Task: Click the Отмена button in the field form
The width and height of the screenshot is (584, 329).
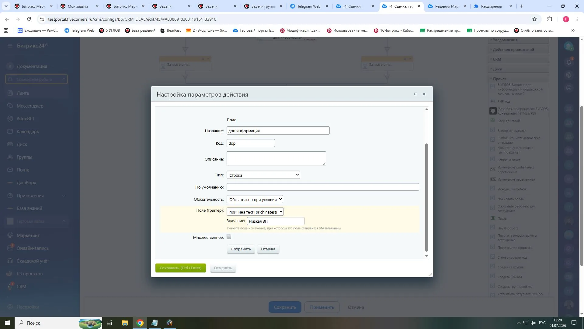Action: coord(268,249)
